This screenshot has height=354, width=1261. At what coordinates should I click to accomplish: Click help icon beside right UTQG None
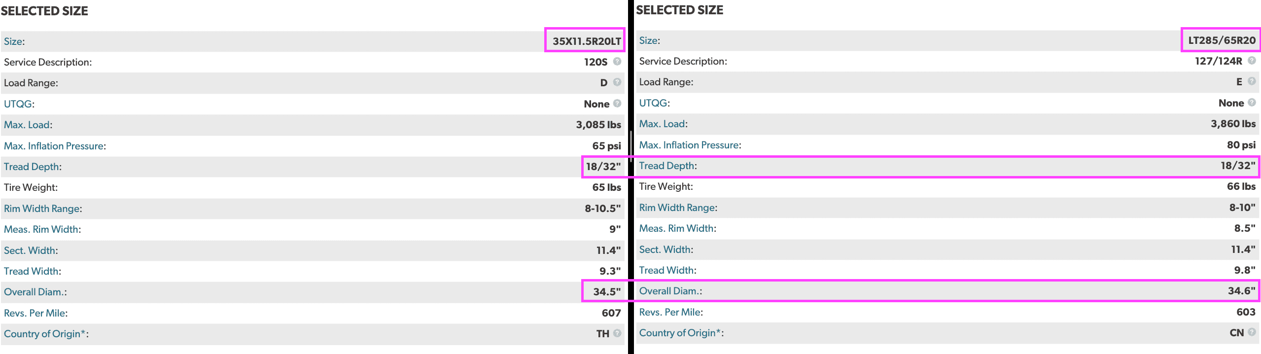point(1251,103)
